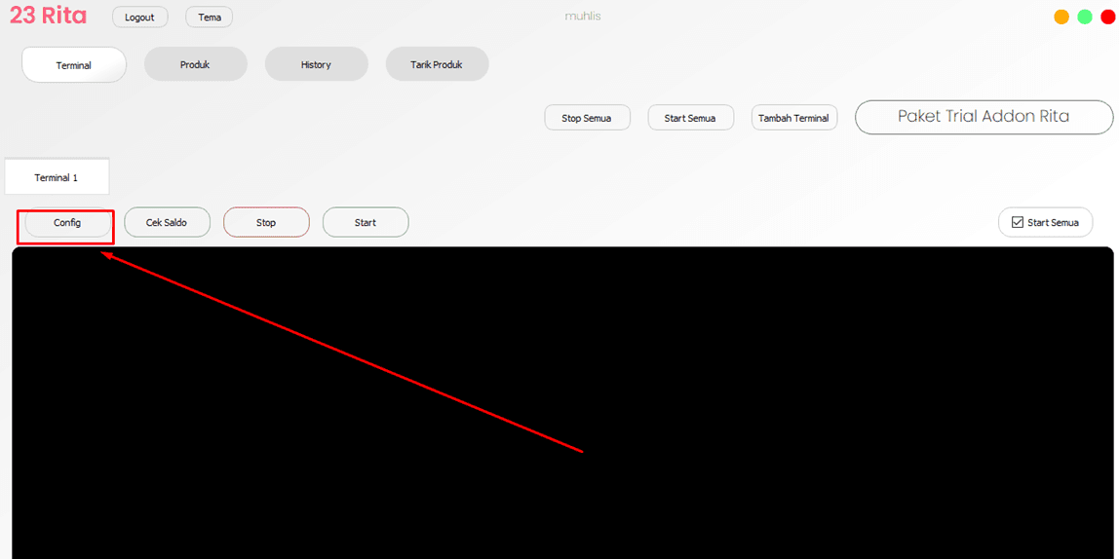This screenshot has width=1119, height=559.
Task: Add a terminal with Tambah Terminal
Action: click(x=793, y=118)
